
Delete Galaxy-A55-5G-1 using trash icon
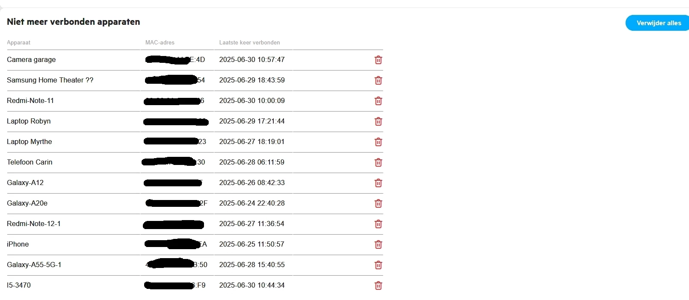(378, 265)
